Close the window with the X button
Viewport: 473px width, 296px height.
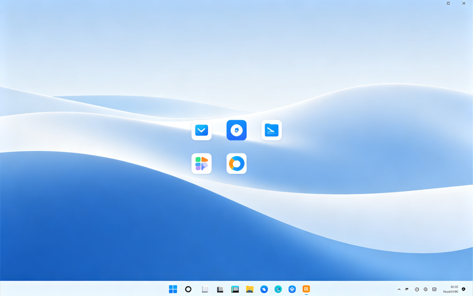click(x=464, y=4)
